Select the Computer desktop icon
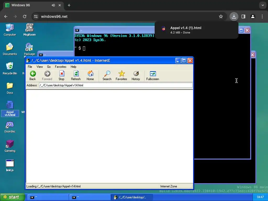Screen dimensions: 268x201 tap(10, 30)
